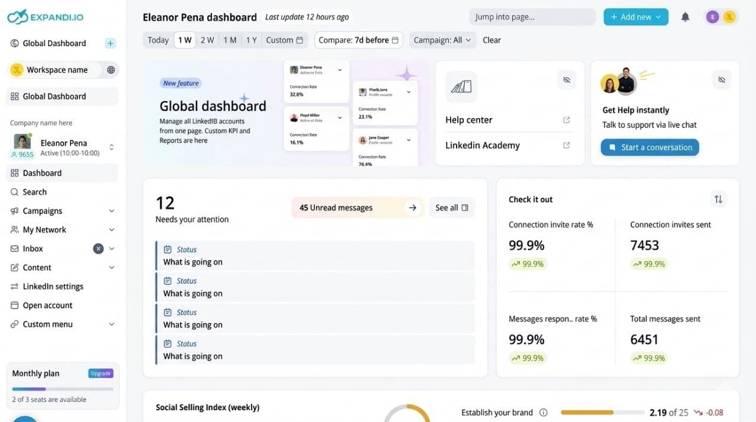The width and height of the screenshot is (756, 422).
Task: Click the Start a conversation button
Action: click(x=650, y=147)
